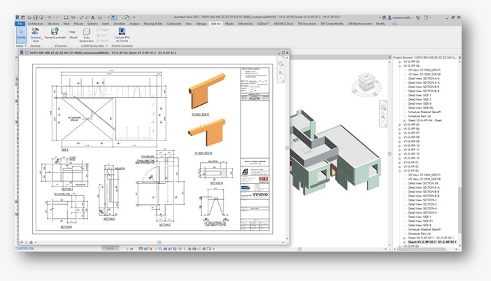Click the zoom region icon in the sheet navigation bar

[281, 73]
